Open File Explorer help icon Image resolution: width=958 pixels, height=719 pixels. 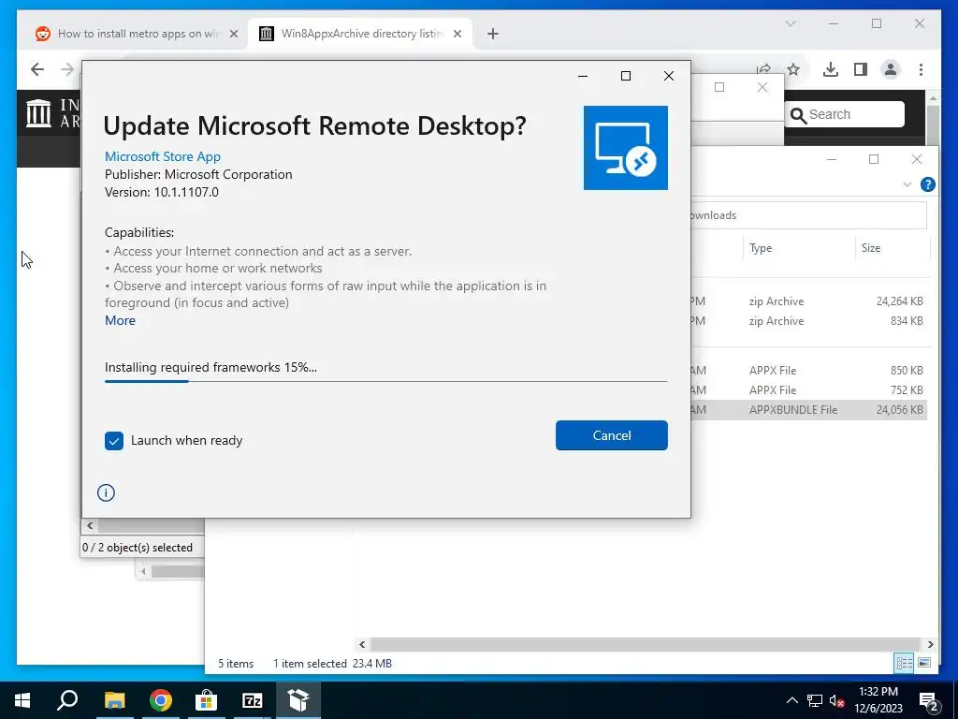coord(927,184)
